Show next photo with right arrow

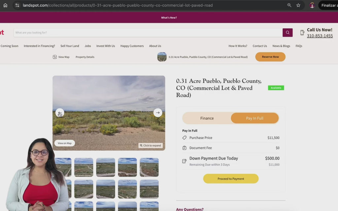tap(158, 113)
